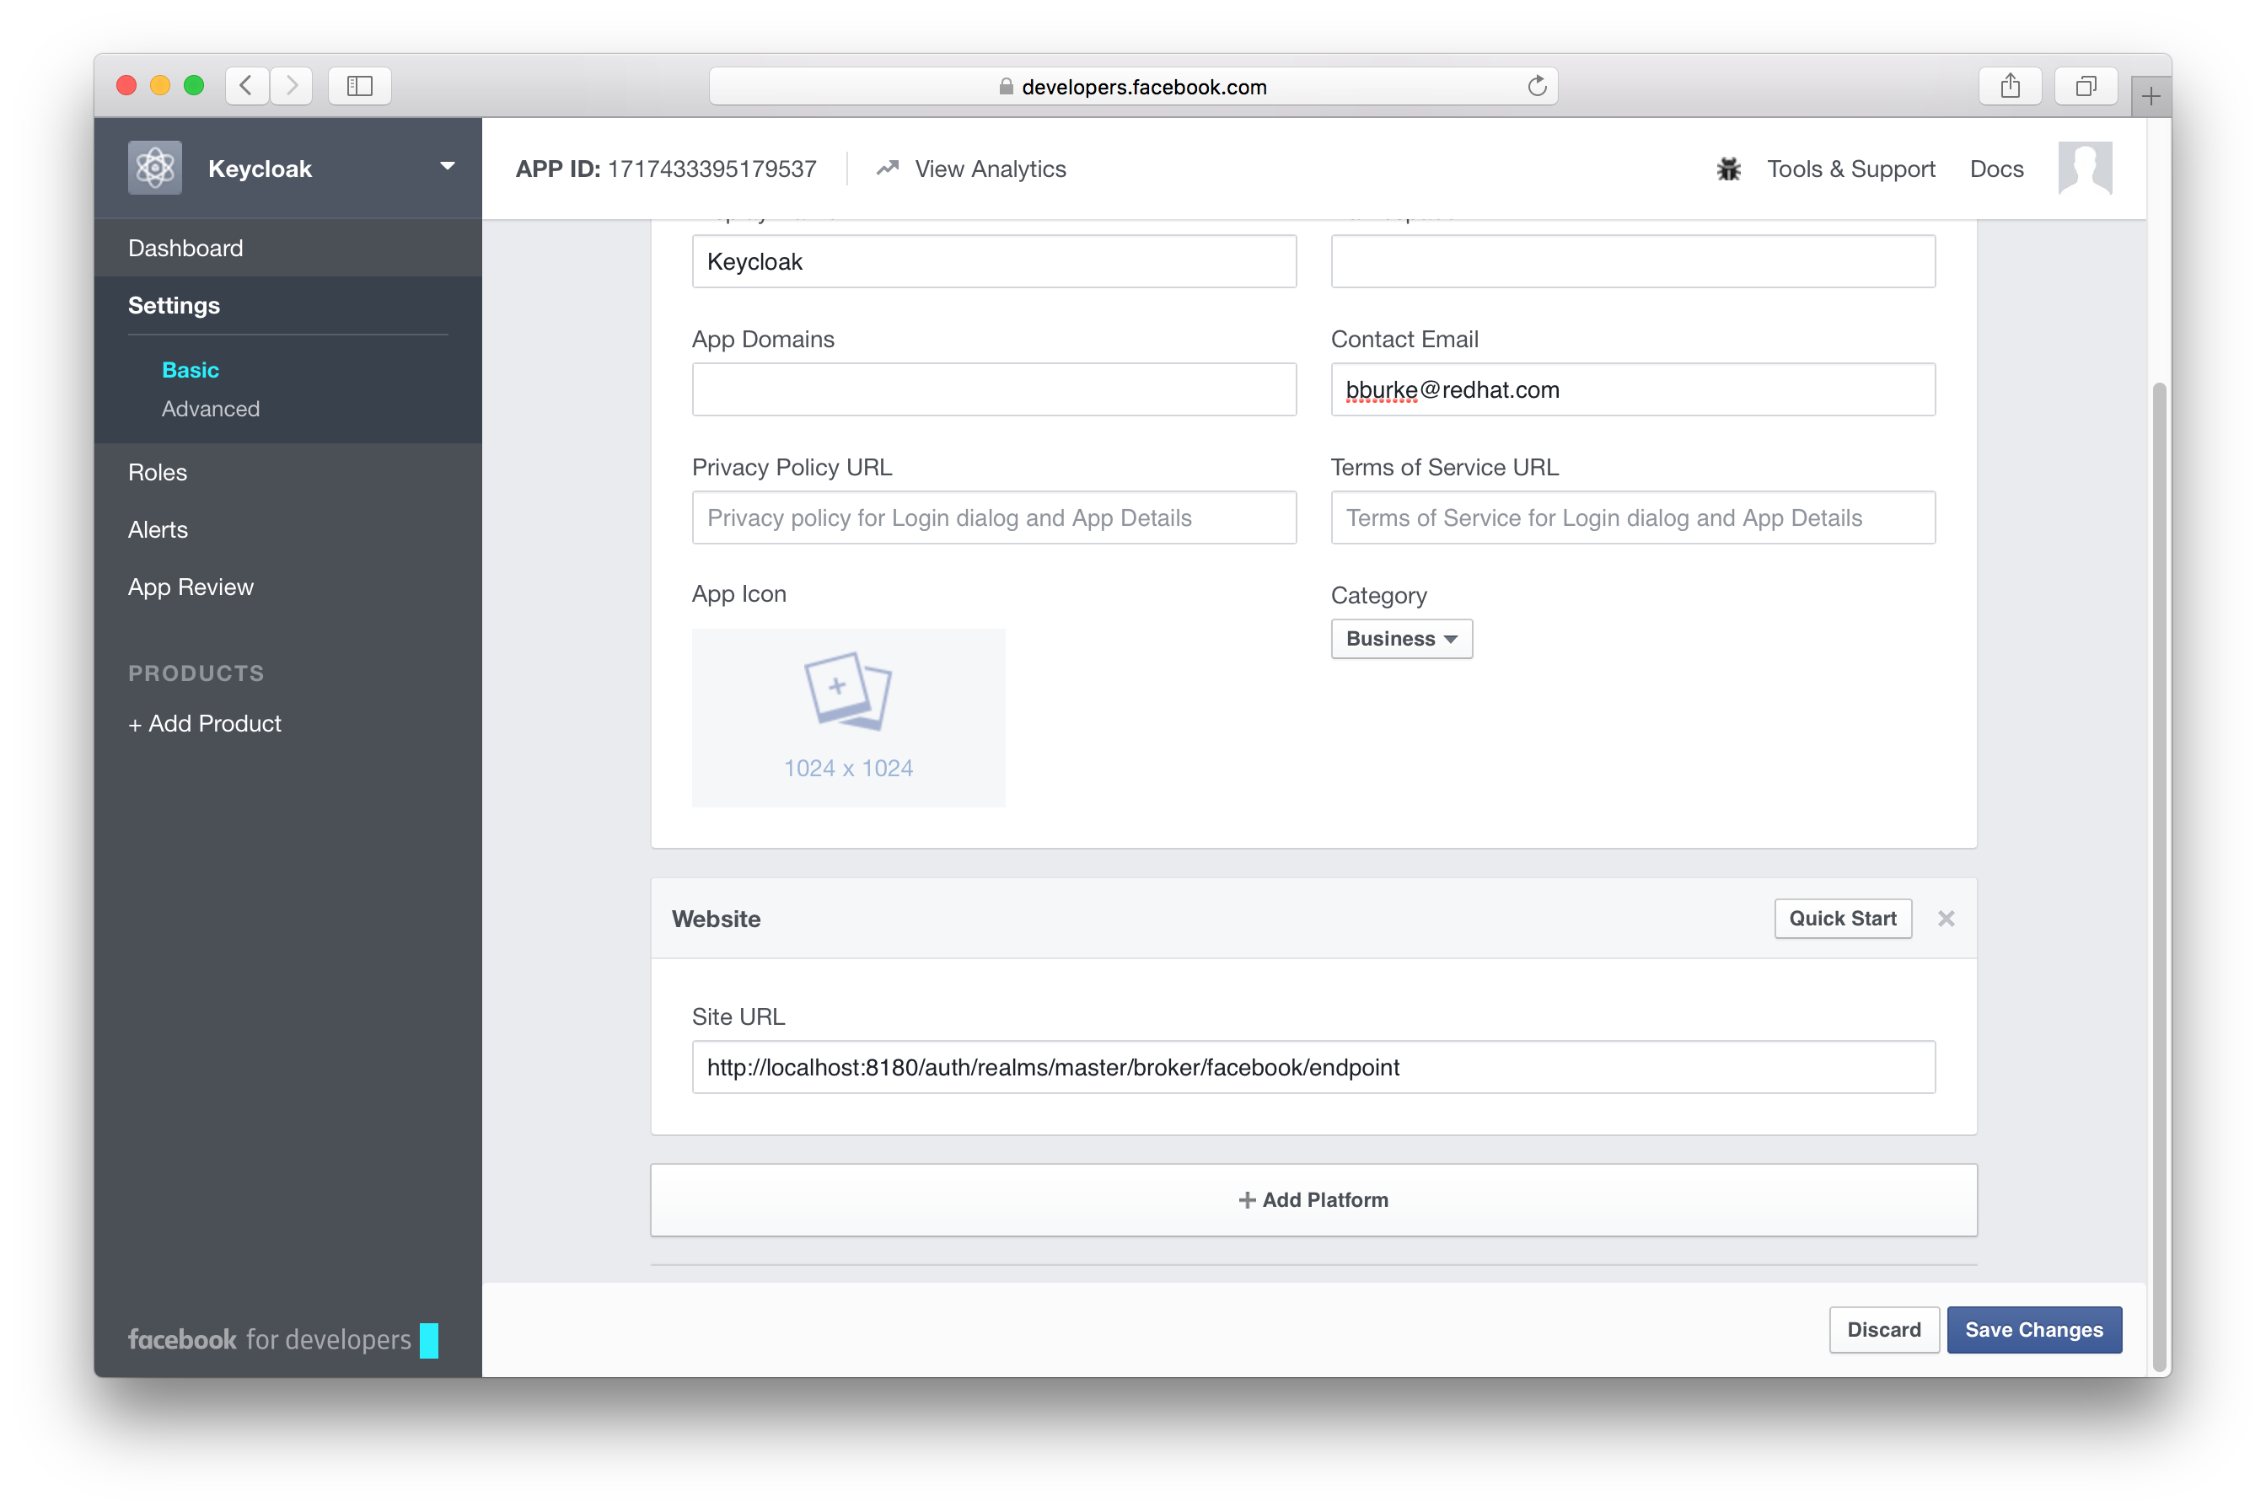Select the Basic settings tab
The width and height of the screenshot is (2266, 1512).
click(x=189, y=369)
